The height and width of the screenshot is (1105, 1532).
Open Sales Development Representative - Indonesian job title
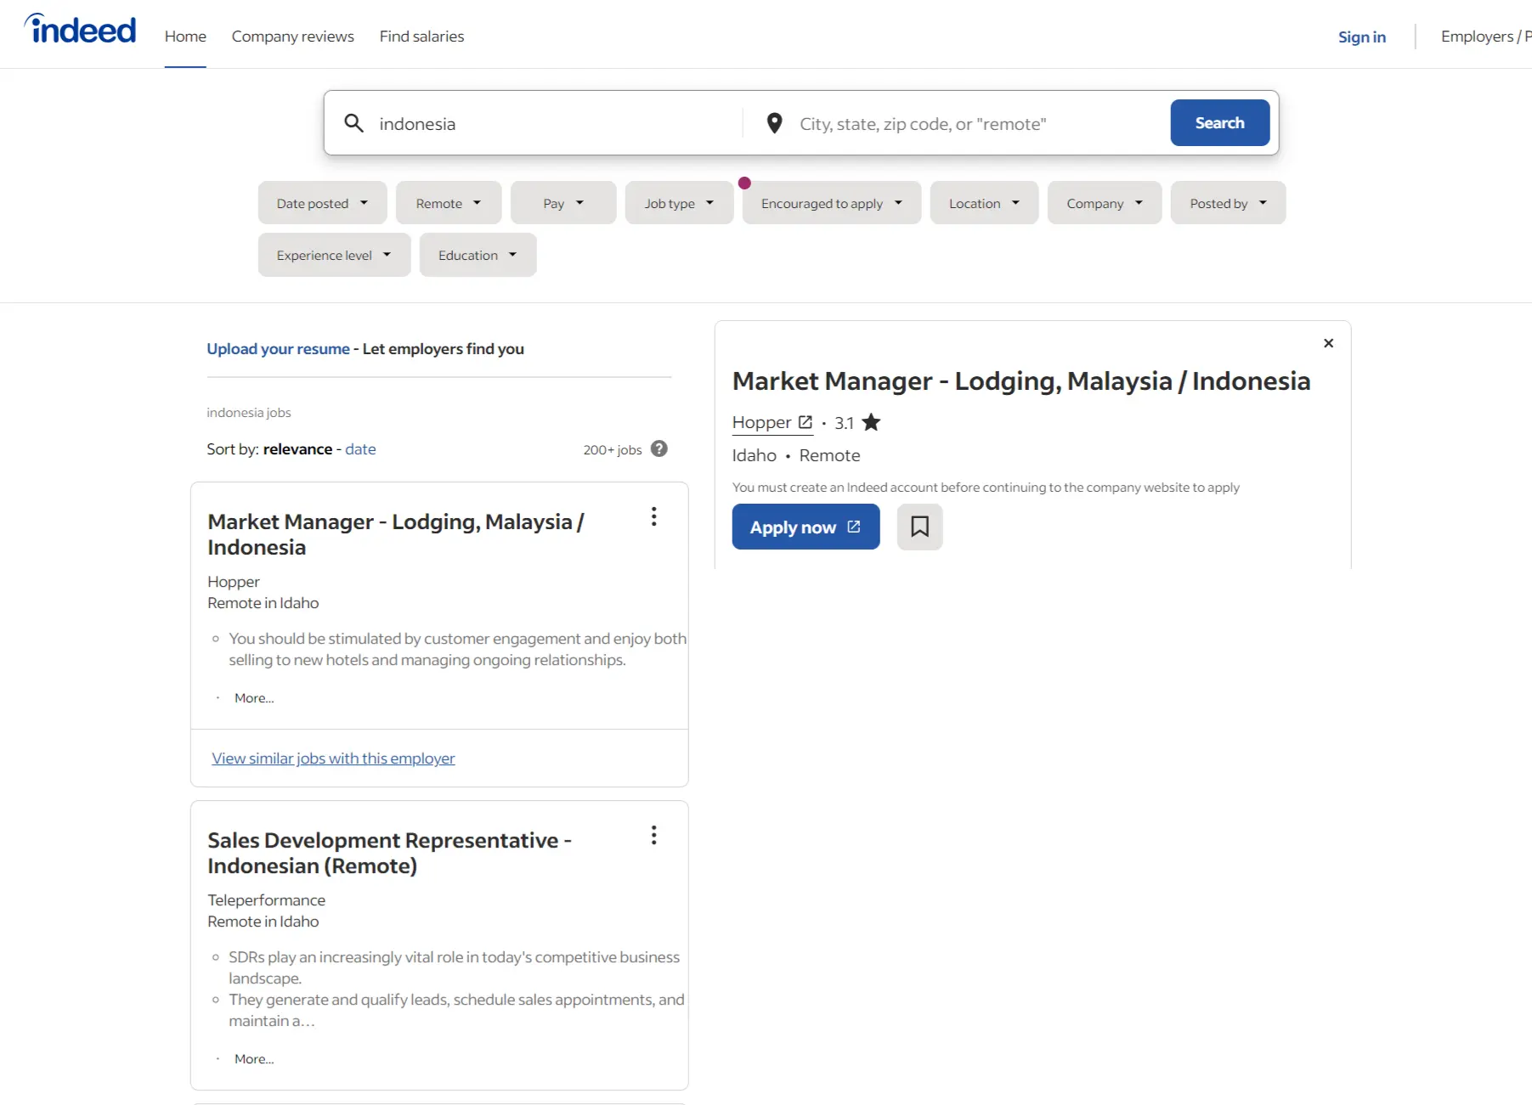click(389, 853)
